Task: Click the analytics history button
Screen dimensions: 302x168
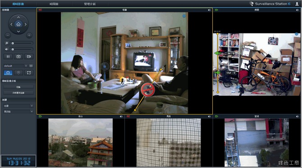Action: click(18, 93)
